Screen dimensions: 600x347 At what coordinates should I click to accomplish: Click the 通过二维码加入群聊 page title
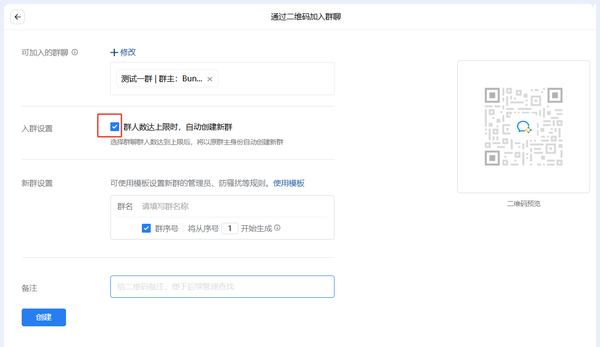coord(306,17)
